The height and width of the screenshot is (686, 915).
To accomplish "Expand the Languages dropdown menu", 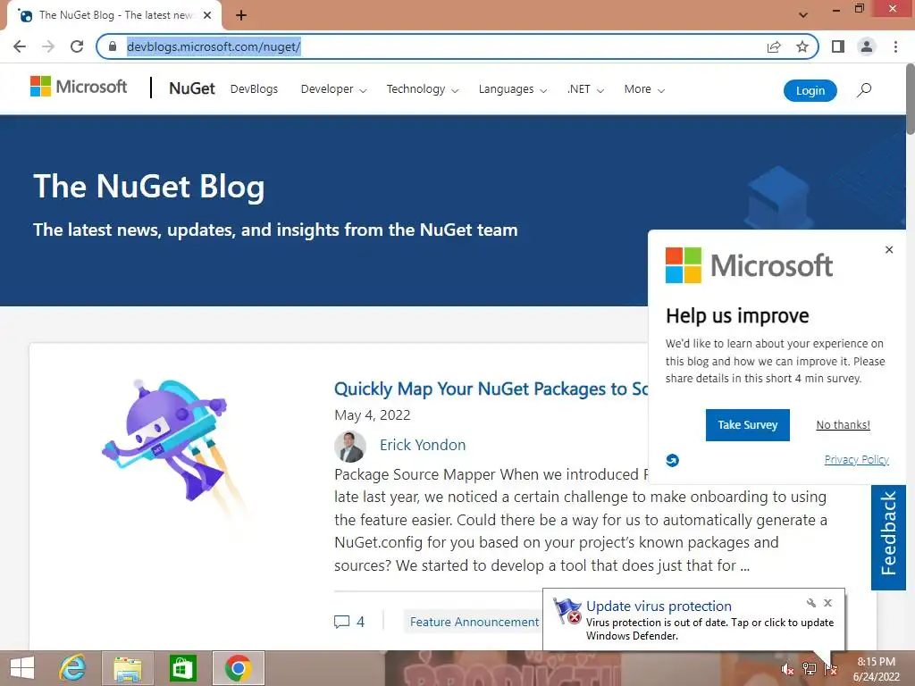I will pos(512,89).
